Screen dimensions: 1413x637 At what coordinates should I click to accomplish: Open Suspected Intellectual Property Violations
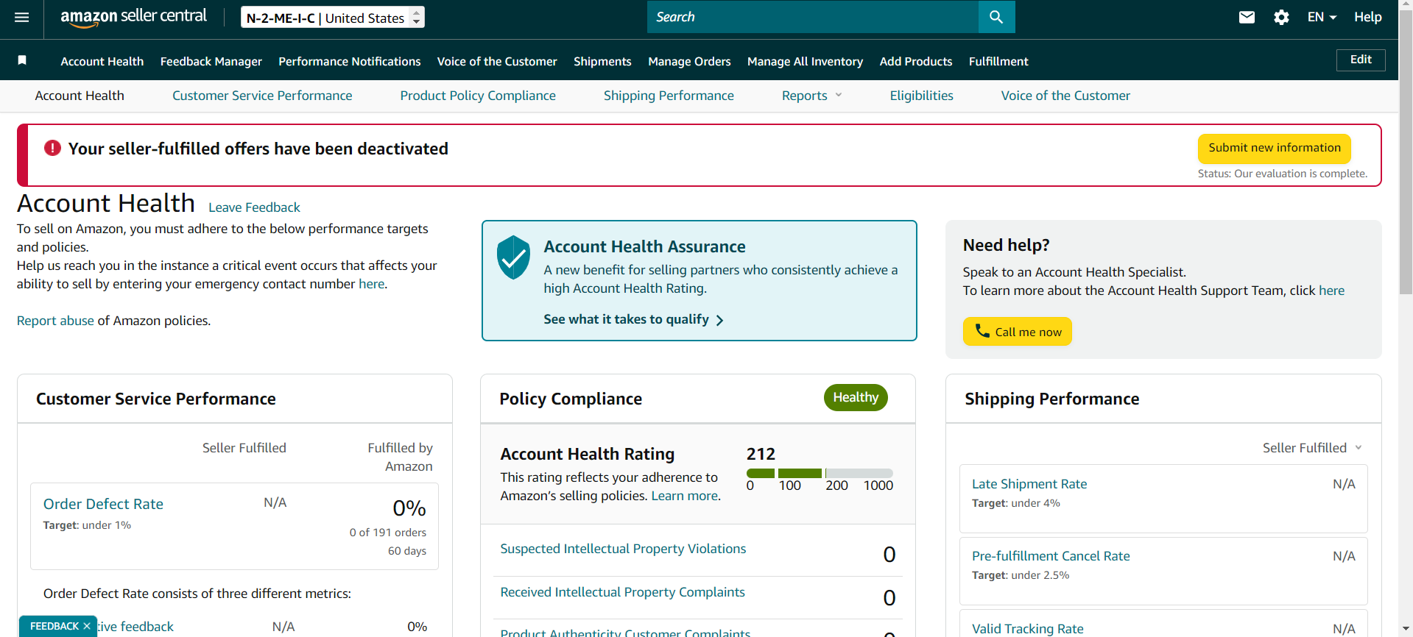623,549
